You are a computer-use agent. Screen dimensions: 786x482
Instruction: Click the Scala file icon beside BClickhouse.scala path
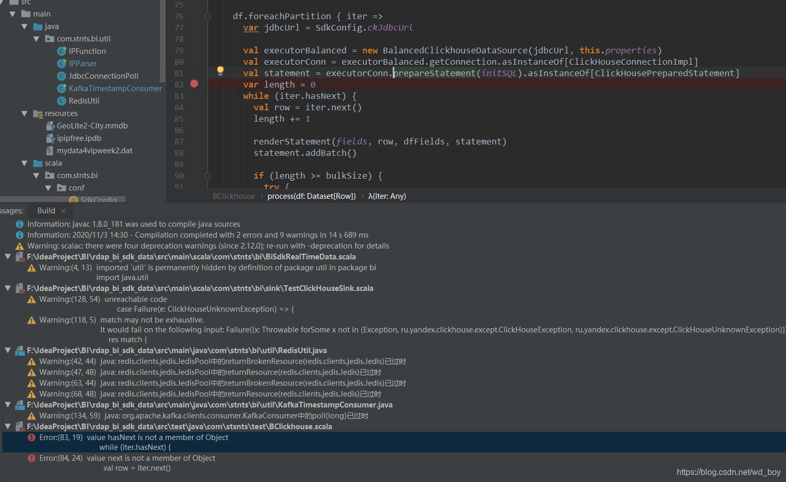pos(19,426)
